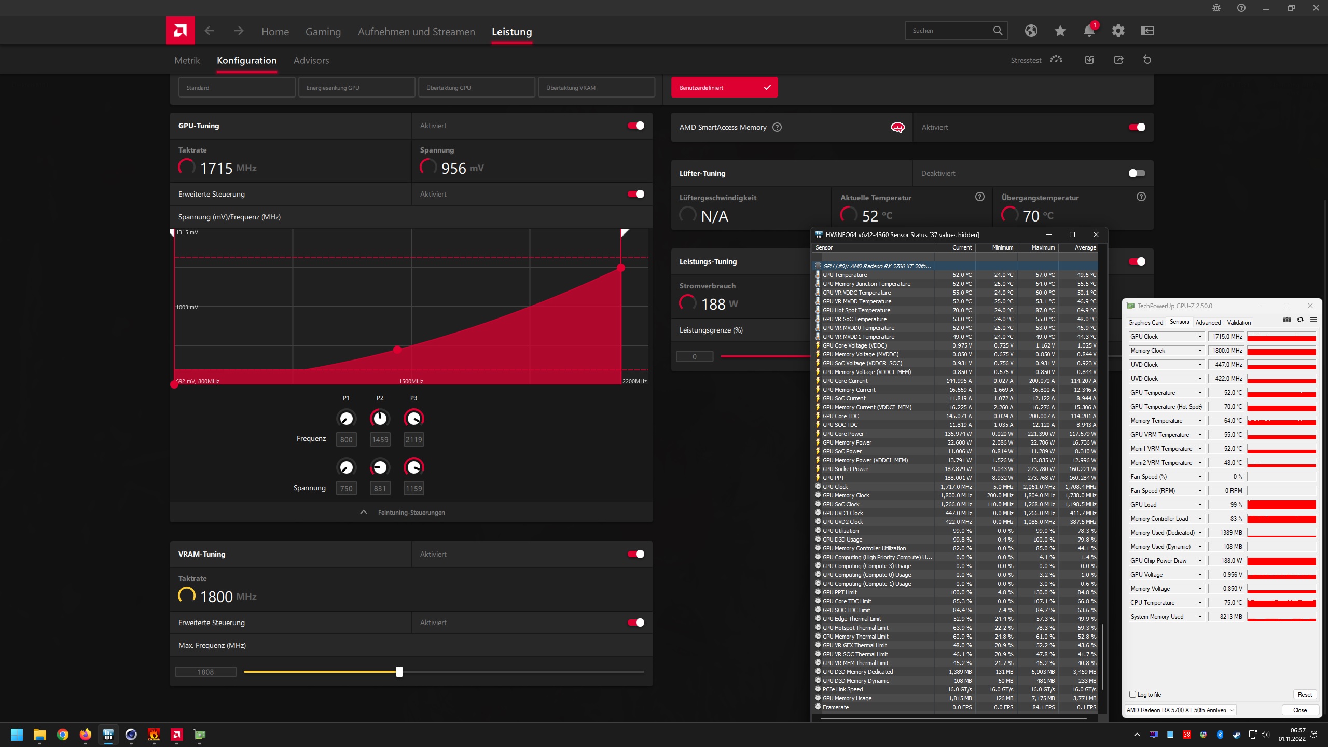This screenshot has width=1328, height=747.
Task: Switch to Graphics Card tab in GPU-Z
Action: click(1146, 323)
